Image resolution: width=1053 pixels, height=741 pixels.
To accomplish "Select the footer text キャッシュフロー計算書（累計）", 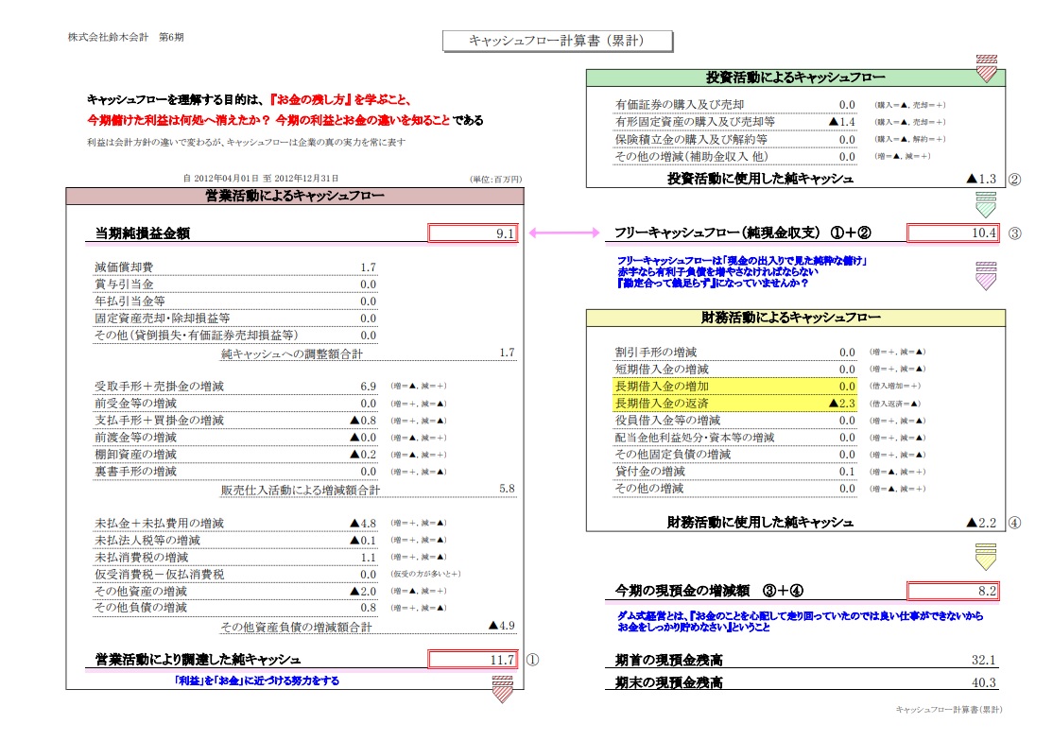I will [x=948, y=710].
